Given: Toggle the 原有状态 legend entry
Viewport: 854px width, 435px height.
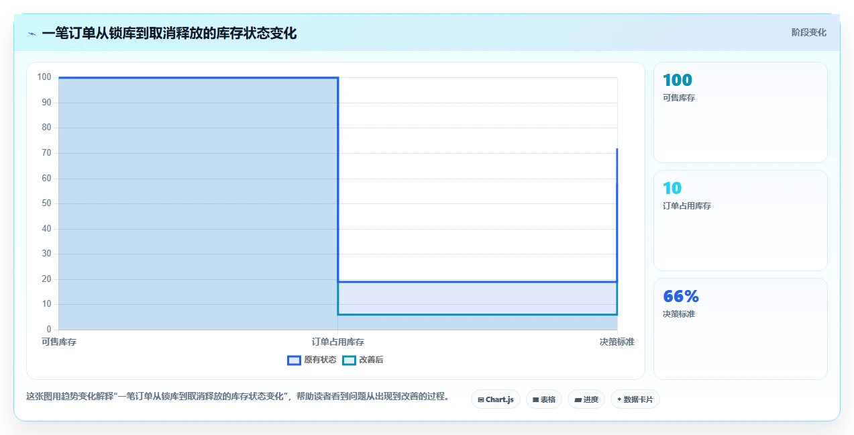Looking at the screenshot, I should [x=312, y=360].
